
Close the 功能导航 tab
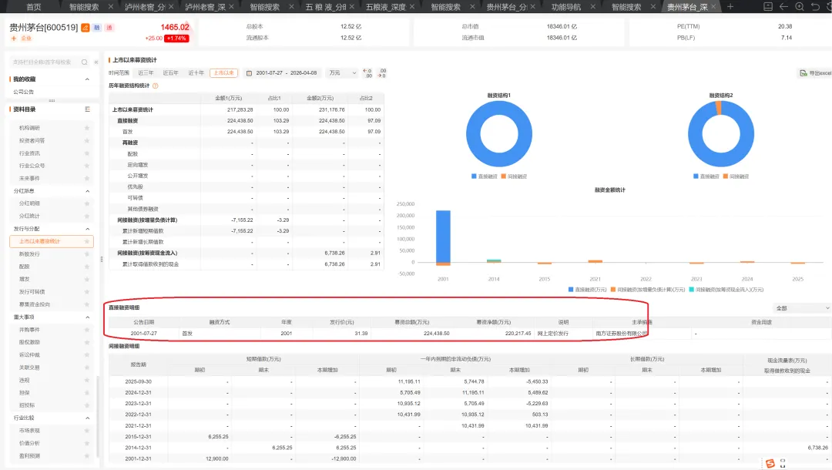click(593, 7)
